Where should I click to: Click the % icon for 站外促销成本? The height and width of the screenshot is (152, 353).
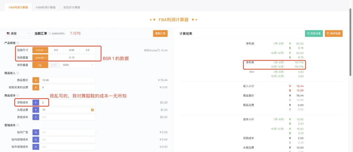(x=36, y=147)
